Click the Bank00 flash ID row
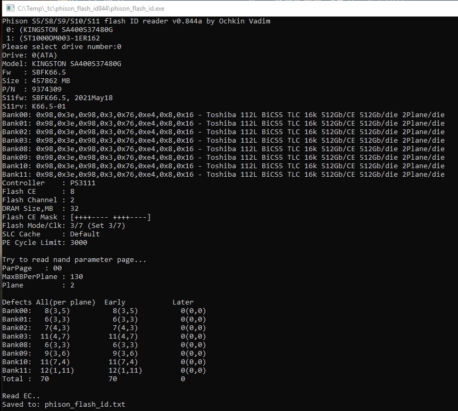The height and width of the screenshot is (411, 458). click(x=223, y=115)
